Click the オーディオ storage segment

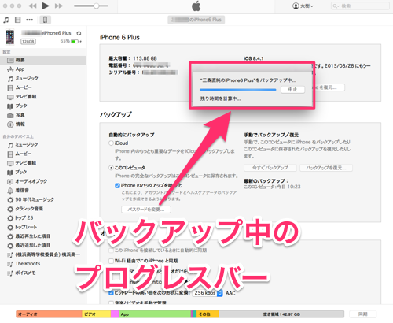tap(49, 314)
